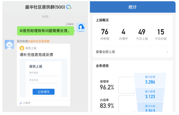Click the chat bubble icon beside group title

pos(69,7)
